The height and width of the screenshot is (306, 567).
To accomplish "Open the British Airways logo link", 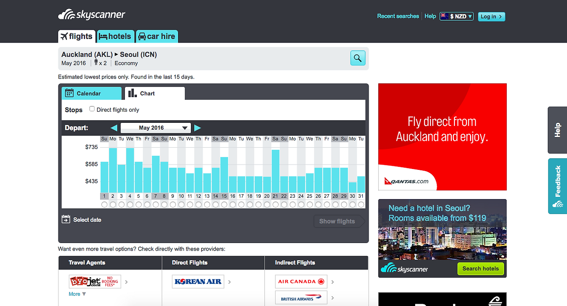I will point(301,298).
